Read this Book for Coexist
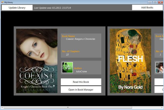This screenshot has width=164, height=110. (x=81, y=82)
